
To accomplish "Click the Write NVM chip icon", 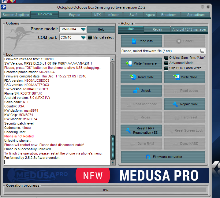I will pos(176,77).
